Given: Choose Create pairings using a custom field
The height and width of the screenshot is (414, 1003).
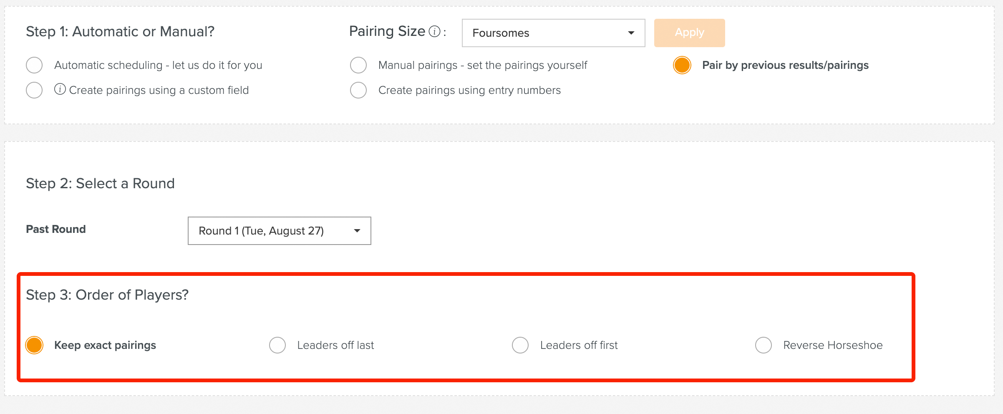Looking at the screenshot, I should coord(34,90).
